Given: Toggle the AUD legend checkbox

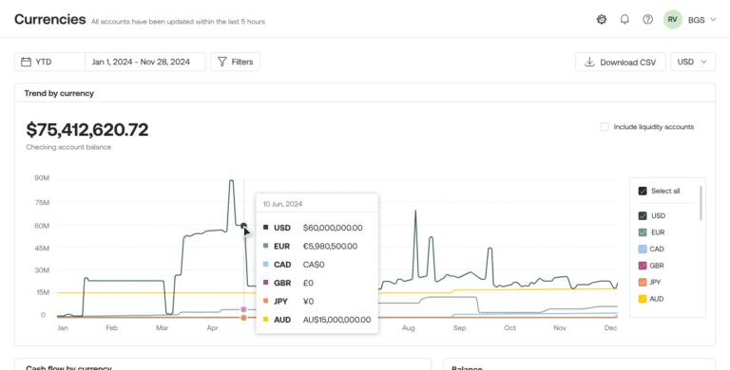Looking at the screenshot, I should (x=643, y=299).
